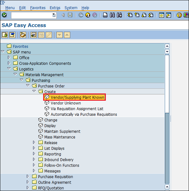Click the green Back navigation icon
Viewport: 189px width, 191px height.
(81, 15)
